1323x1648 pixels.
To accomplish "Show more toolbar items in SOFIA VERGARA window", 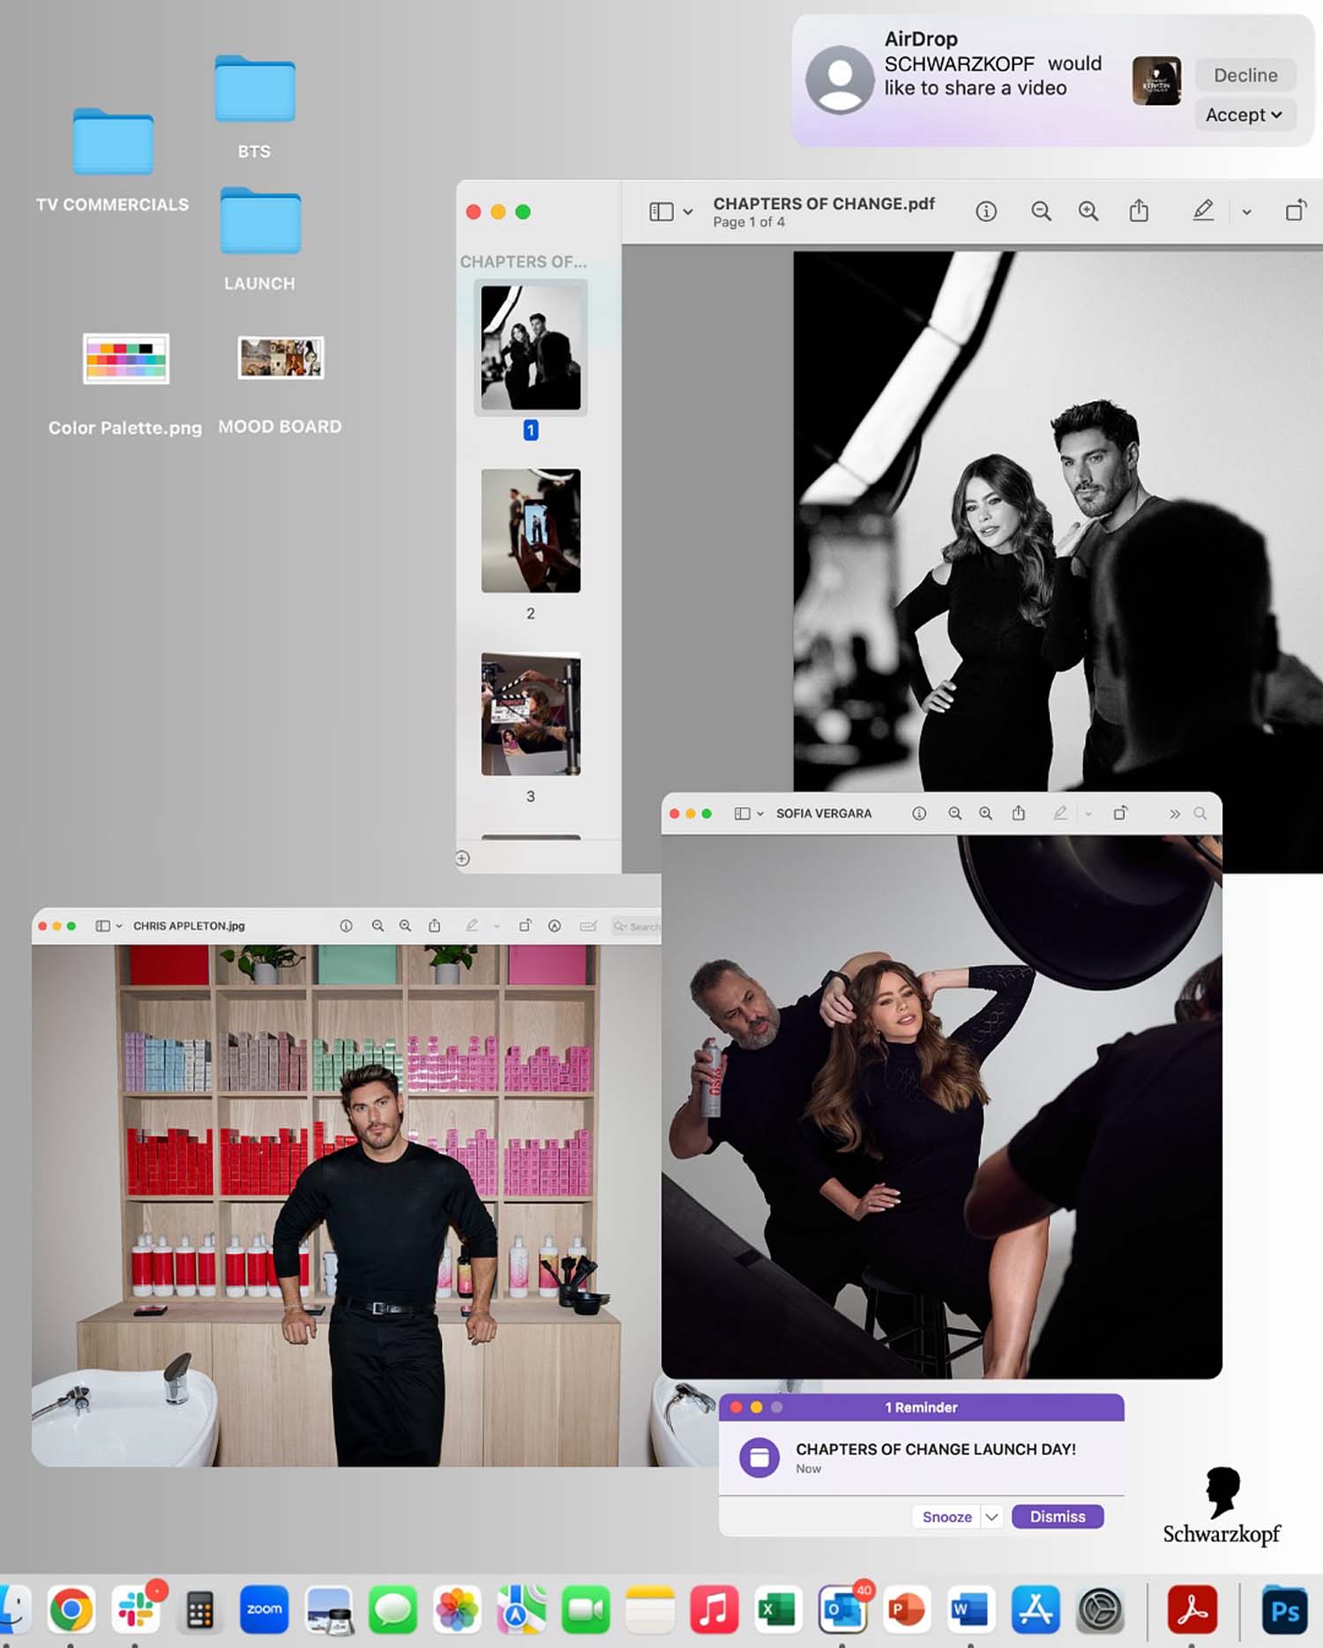I will click(1175, 814).
